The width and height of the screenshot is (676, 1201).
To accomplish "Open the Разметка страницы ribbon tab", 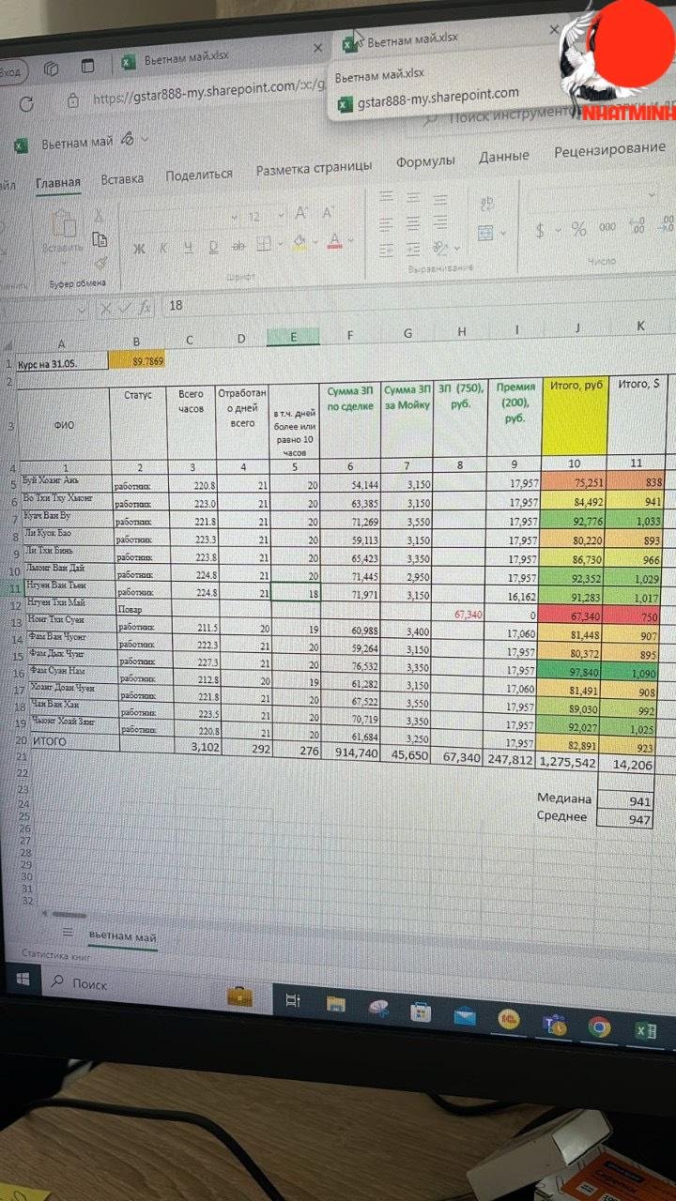I will pos(314,168).
